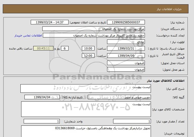Select the label تاریخ و ساعت اعلان عمومی
This screenshot has width=194, height=137.
[88, 22]
